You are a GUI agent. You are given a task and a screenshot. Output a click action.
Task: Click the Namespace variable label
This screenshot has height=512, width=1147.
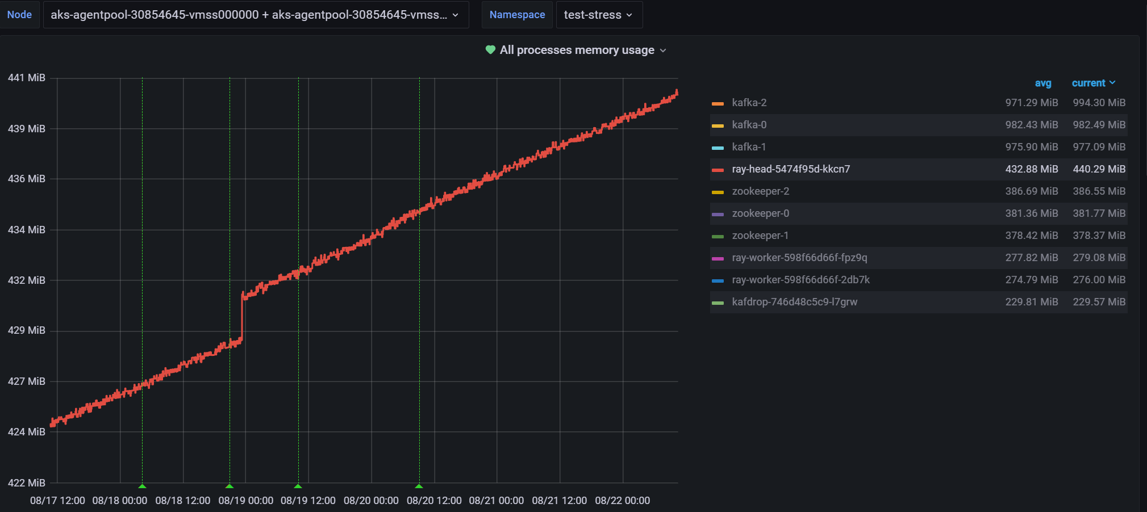pyautogui.click(x=517, y=15)
